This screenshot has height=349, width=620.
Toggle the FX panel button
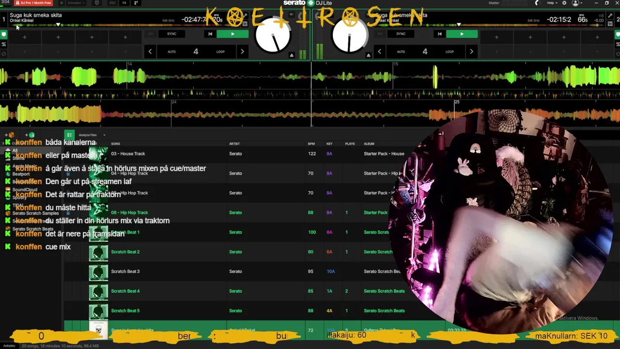(124, 3)
